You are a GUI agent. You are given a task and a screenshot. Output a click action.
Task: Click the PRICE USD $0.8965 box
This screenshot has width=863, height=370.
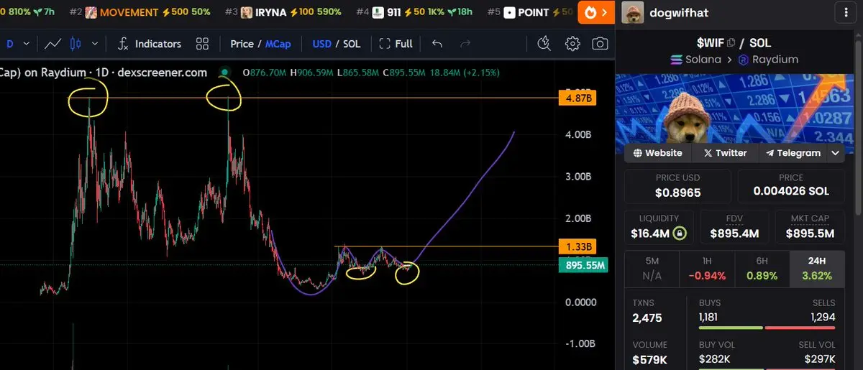click(677, 186)
